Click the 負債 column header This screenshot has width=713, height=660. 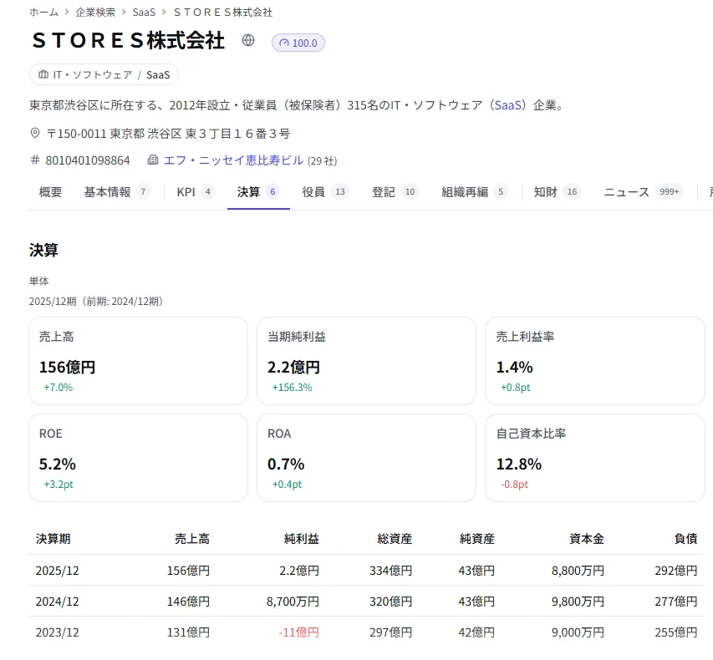pyautogui.click(x=685, y=539)
